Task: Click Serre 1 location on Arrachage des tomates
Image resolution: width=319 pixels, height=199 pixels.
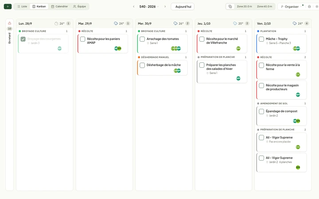Action: point(152,43)
